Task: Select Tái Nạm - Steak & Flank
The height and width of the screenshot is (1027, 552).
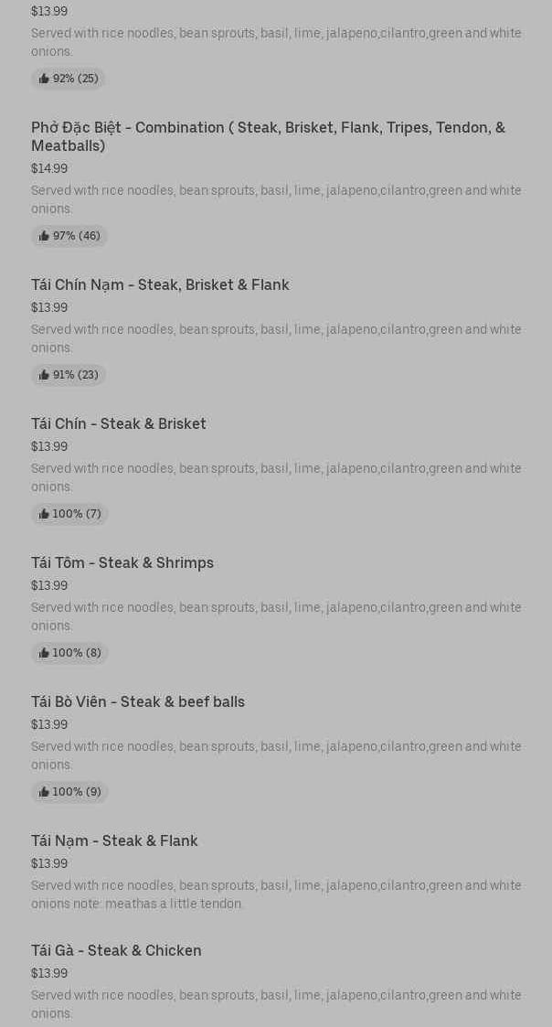Action: click(114, 840)
